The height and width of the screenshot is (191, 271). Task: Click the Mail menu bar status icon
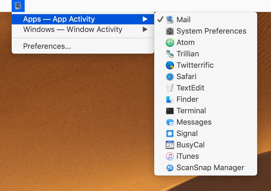18,6
